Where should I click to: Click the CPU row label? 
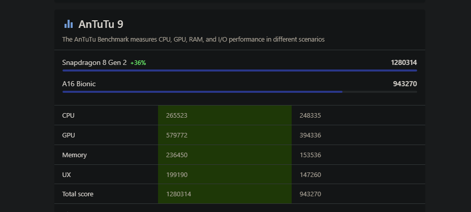coord(68,116)
